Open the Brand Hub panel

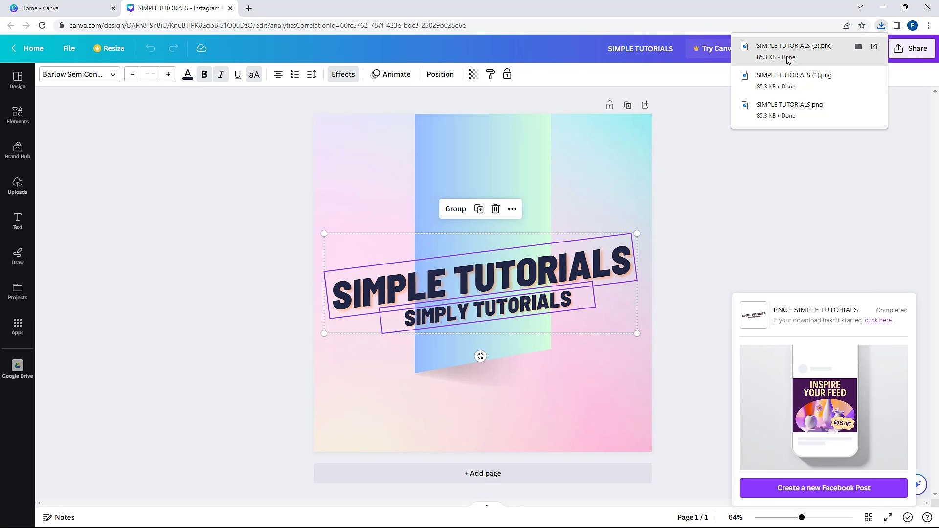pyautogui.click(x=18, y=150)
